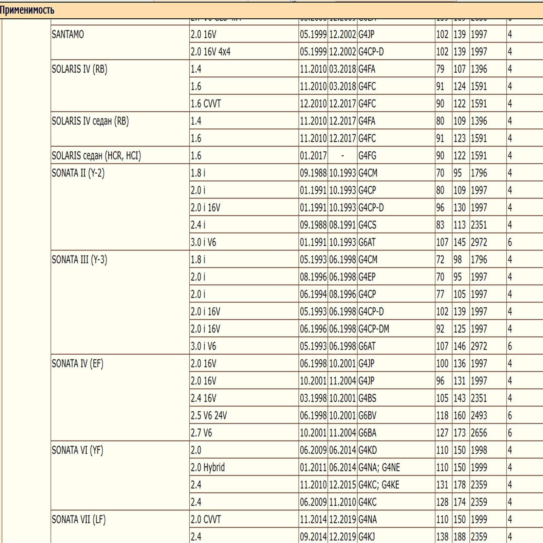Click the SONATA II (Y-2) model cell

click(78, 173)
